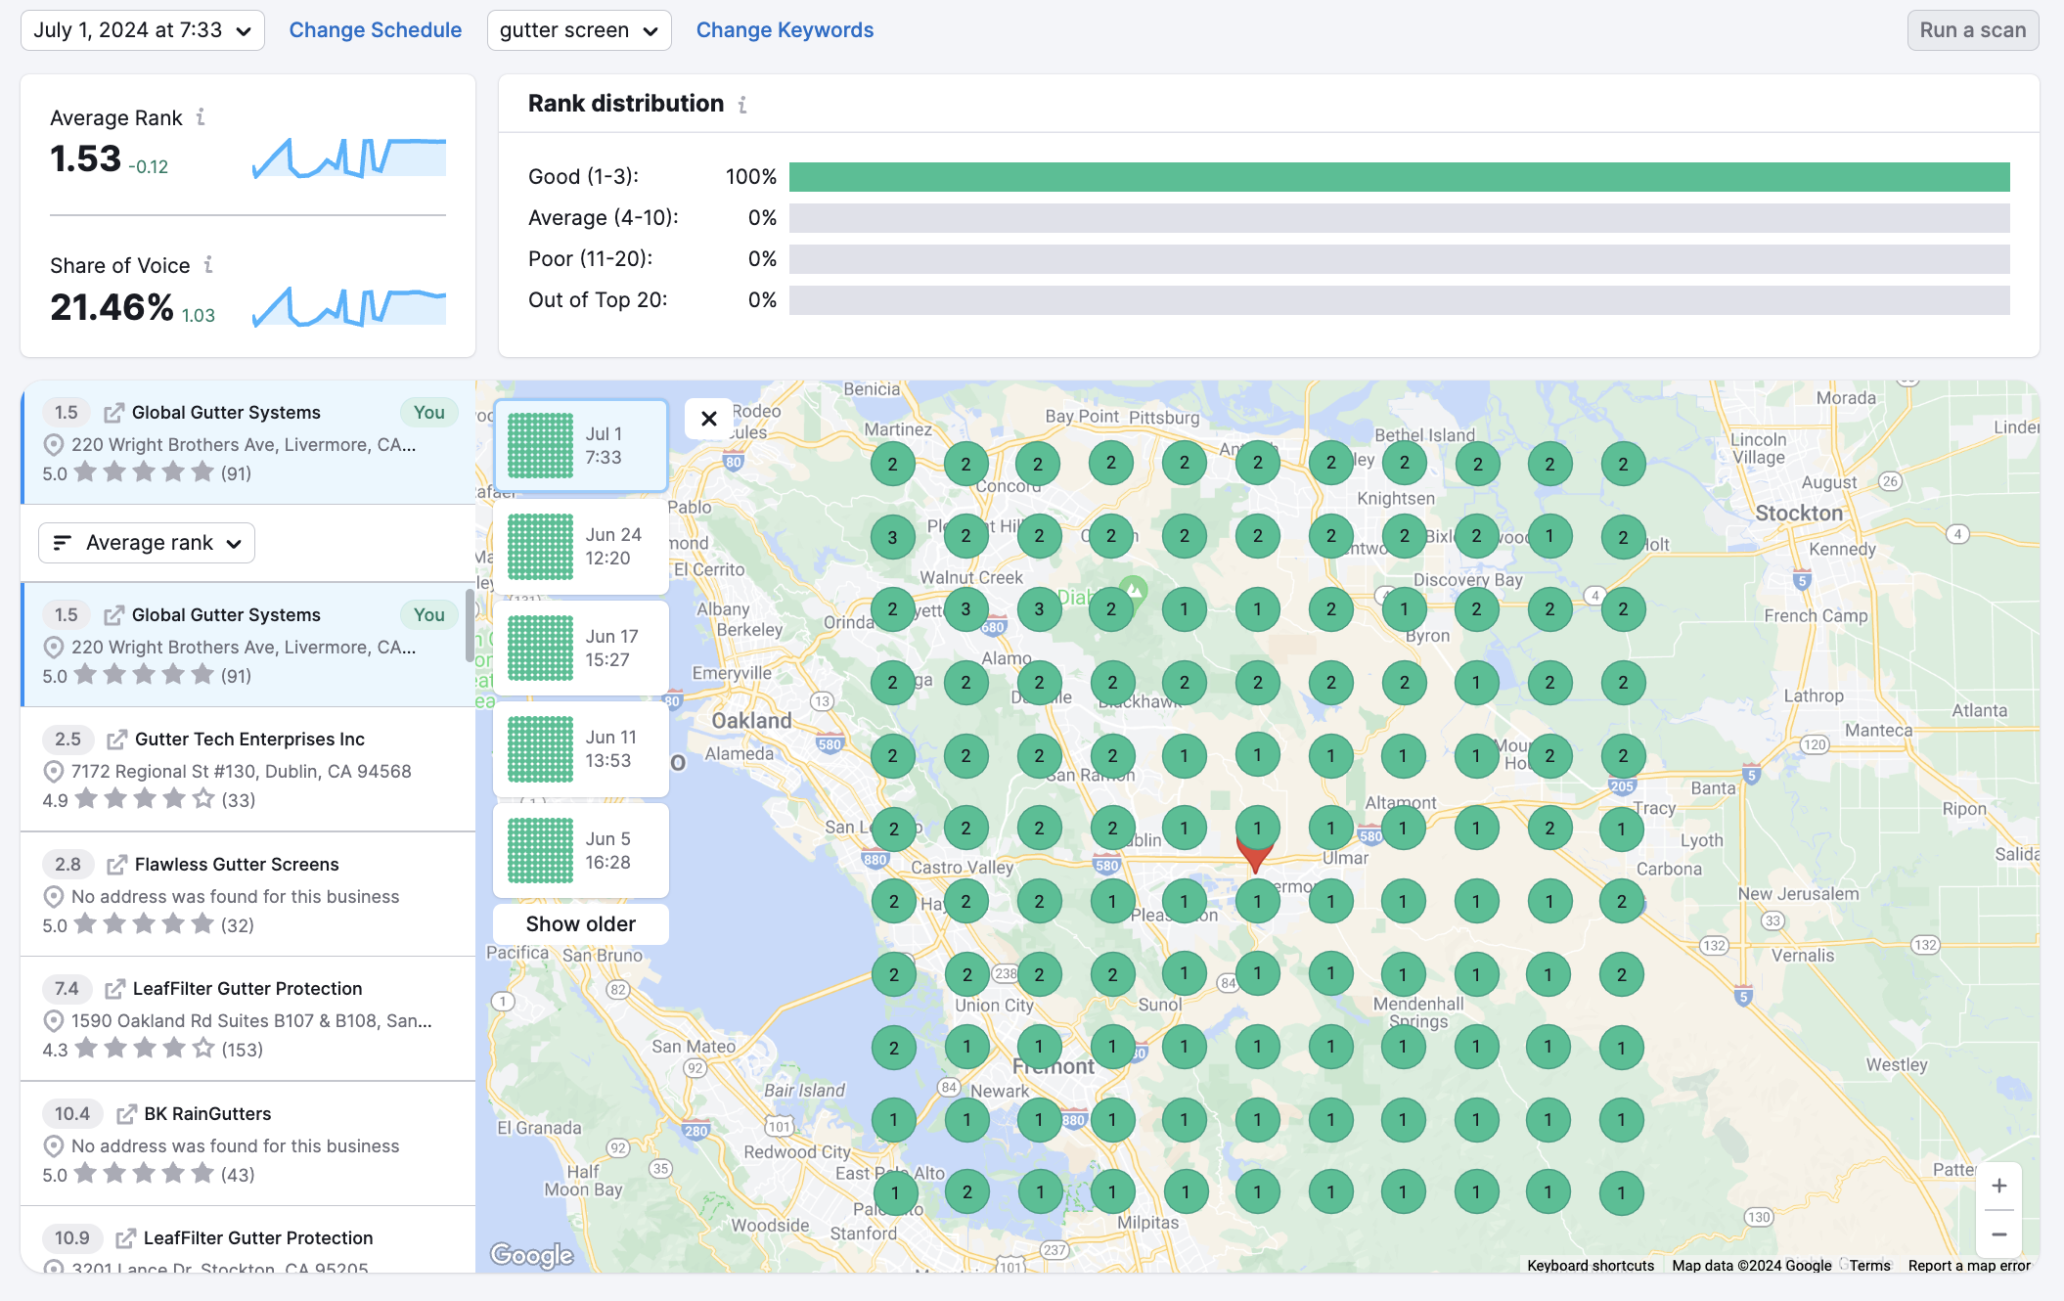The width and height of the screenshot is (2064, 1301).
Task: Select the You badge on the top Global Gutter Systems card
Action: click(x=428, y=413)
